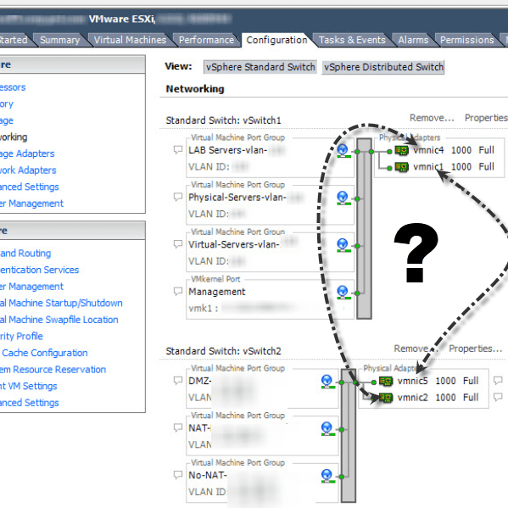Click the Memory link

tap(7, 104)
